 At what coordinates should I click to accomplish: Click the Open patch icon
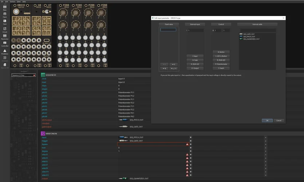(x=5, y=15)
